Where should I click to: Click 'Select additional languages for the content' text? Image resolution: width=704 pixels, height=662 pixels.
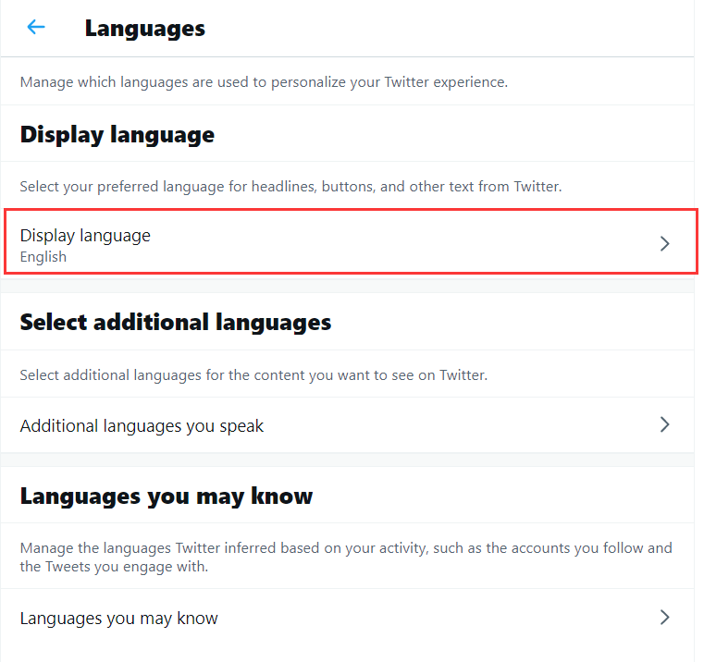coord(253,375)
